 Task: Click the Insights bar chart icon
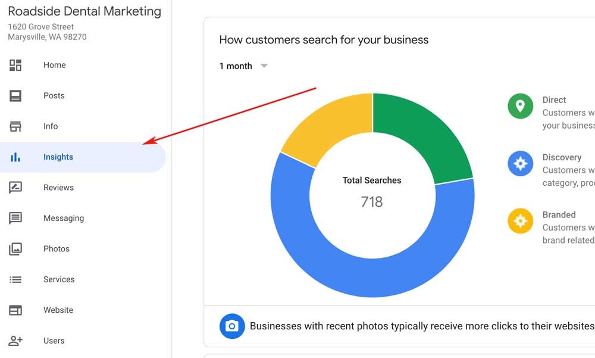pos(15,157)
